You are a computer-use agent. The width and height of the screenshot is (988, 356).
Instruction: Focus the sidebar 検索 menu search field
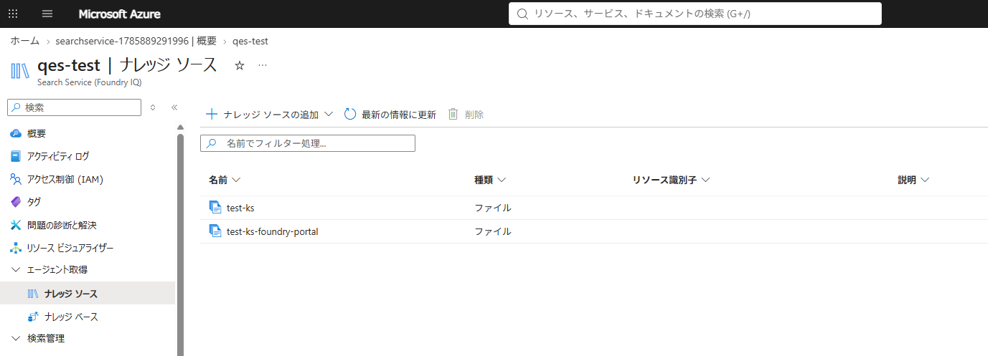tap(74, 107)
